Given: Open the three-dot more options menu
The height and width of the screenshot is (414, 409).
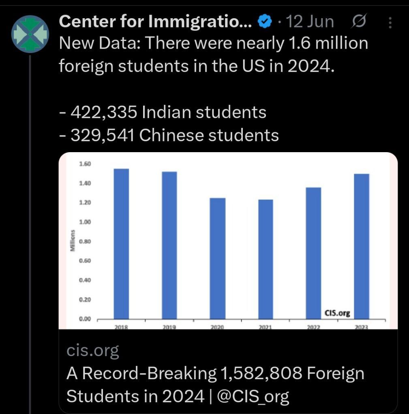Looking at the screenshot, I should point(390,22).
